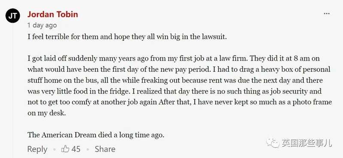This screenshot has width=343, height=158.
Task: Reply to Jordan Tobin's comment
Action: (x=37, y=149)
